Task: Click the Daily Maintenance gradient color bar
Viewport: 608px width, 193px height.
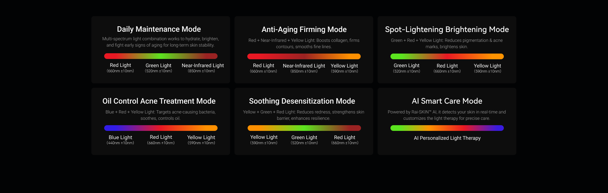Action: pyautogui.click(x=161, y=56)
